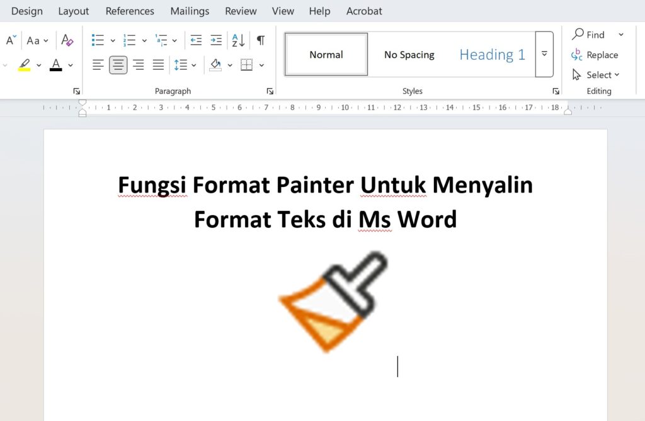
Task: Open the font color dropdown arrow
Action: click(x=71, y=65)
